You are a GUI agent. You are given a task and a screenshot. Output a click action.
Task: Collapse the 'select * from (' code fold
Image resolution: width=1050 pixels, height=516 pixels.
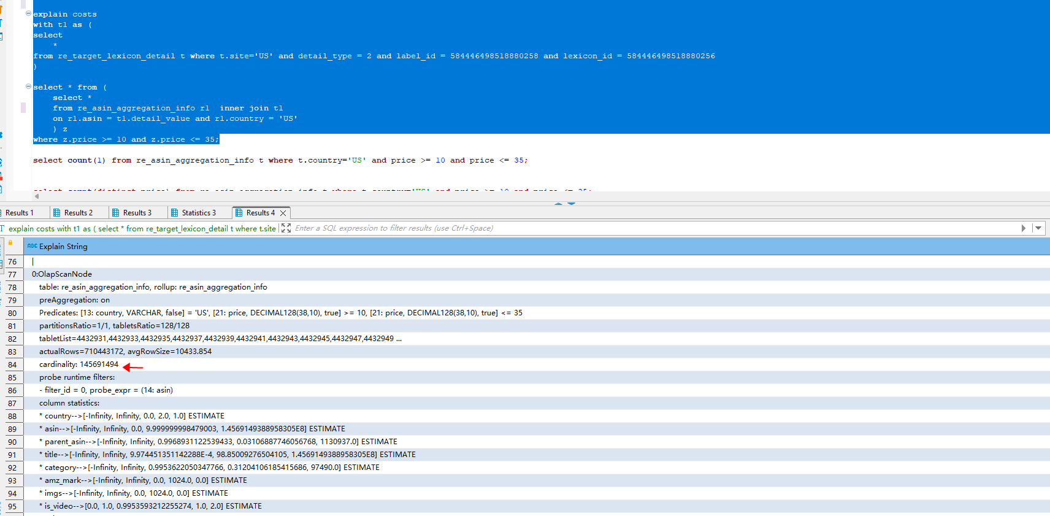pyautogui.click(x=28, y=87)
